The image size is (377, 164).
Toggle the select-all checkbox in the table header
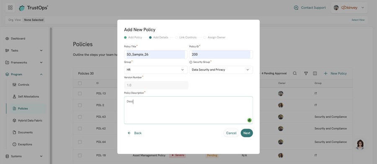[x=80, y=83]
